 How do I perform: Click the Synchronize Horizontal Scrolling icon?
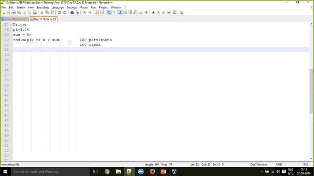(x=102, y=13)
